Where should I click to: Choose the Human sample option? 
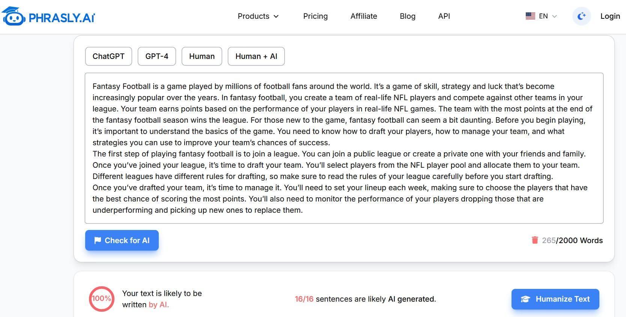point(202,56)
